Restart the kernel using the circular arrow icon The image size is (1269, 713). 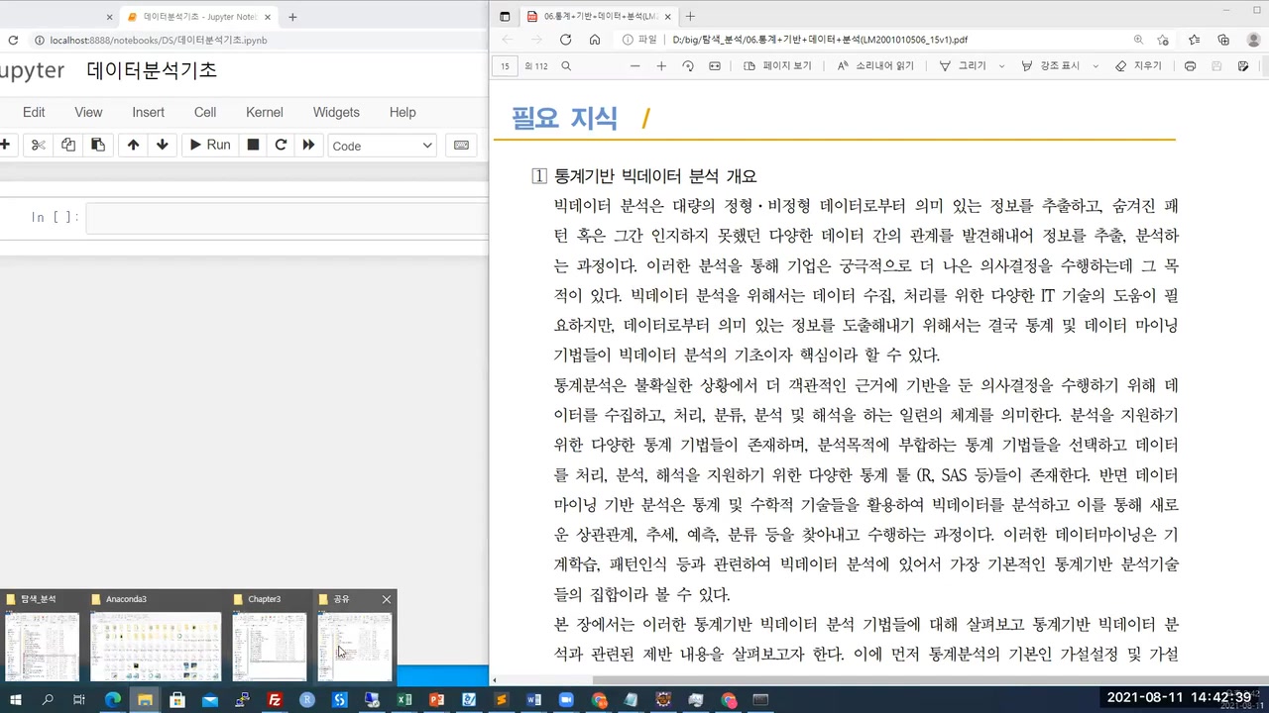[x=281, y=145]
